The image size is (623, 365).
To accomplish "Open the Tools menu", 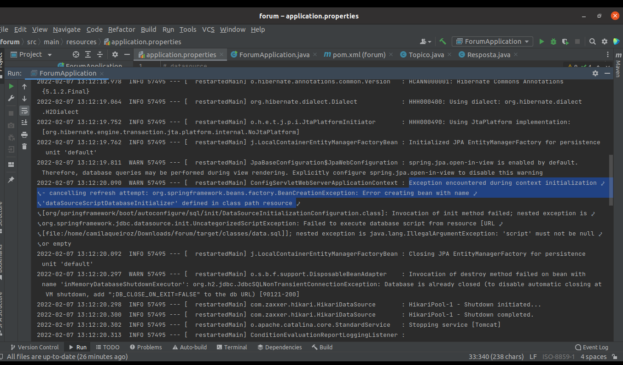I will [188, 29].
